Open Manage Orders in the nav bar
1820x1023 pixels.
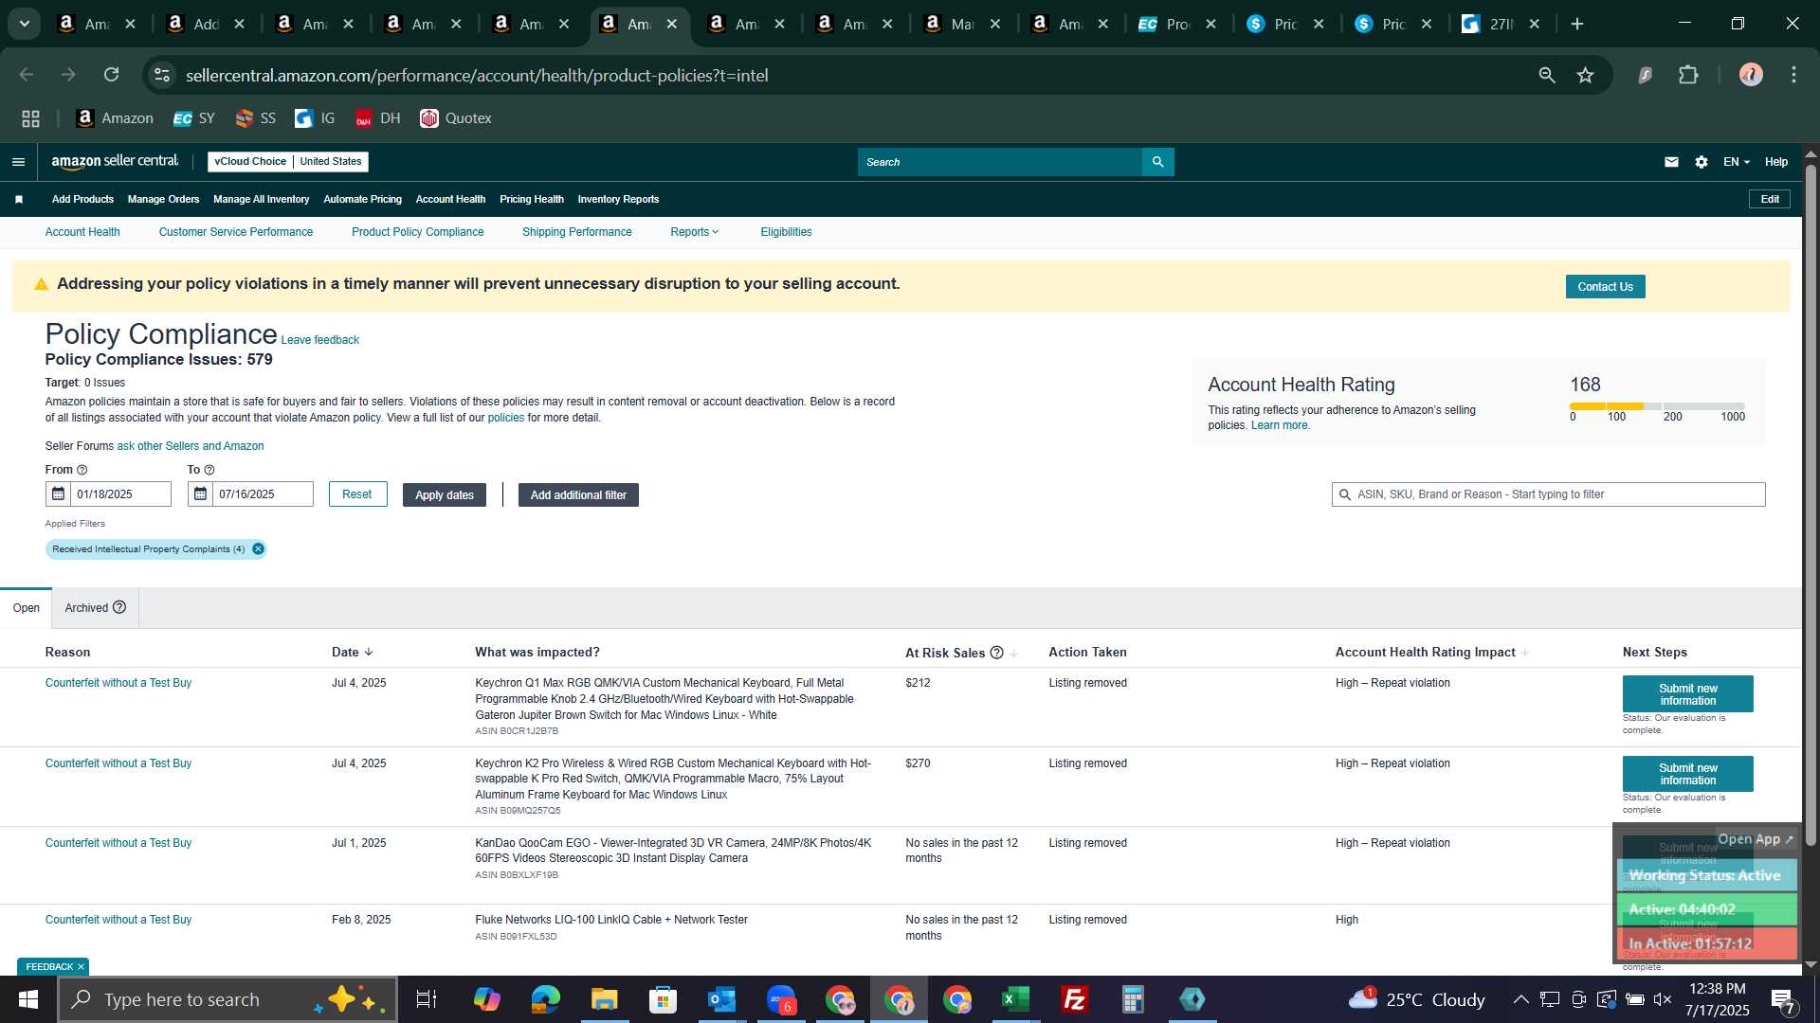tap(163, 199)
